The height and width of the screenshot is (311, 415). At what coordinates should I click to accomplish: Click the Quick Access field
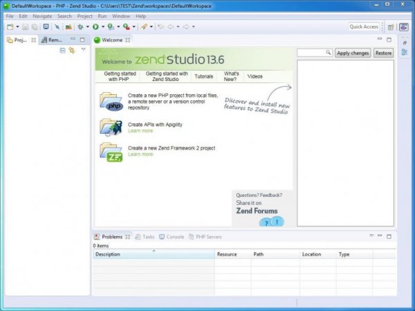364,27
